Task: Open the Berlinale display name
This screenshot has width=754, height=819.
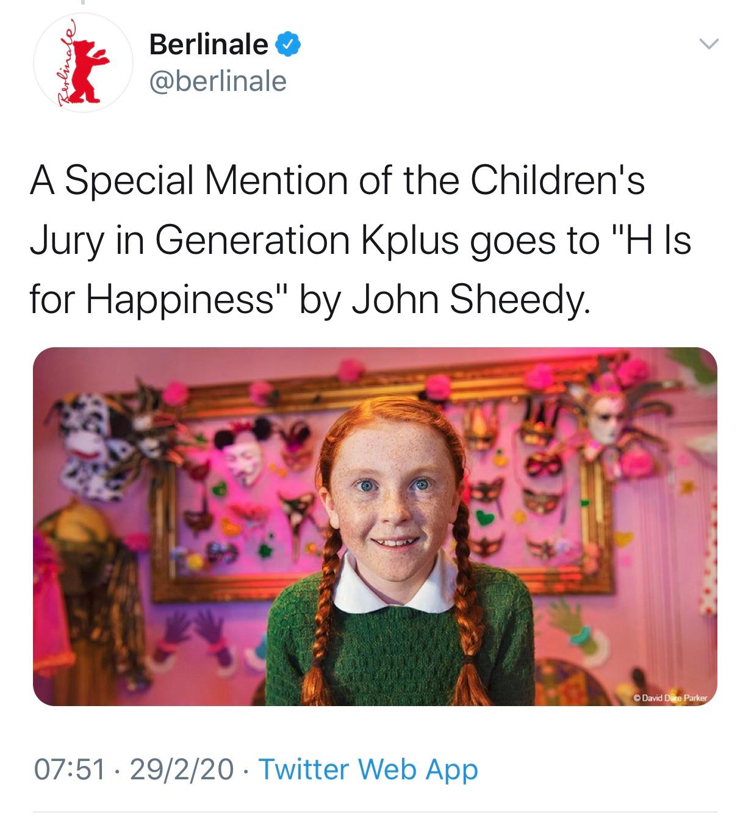Action: point(209,45)
